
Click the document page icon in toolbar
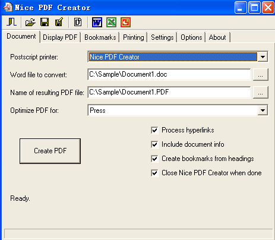pos(78,22)
